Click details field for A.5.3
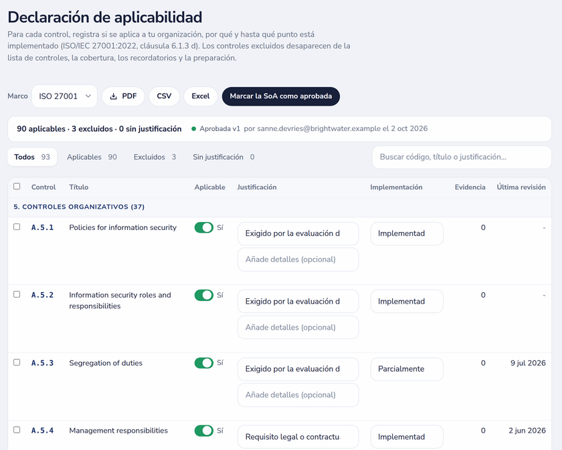The width and height of the screenshot is (562, 450). [x=298, y=395]
